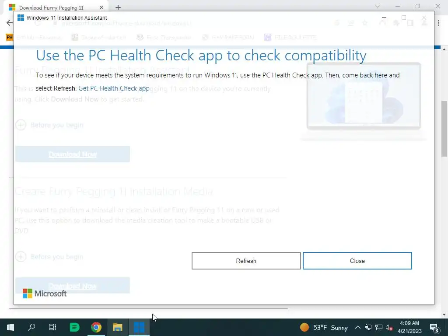This screenshot has height=336, width=448.
Task: Click the muted volume tray icon
Action: point(389,327)
